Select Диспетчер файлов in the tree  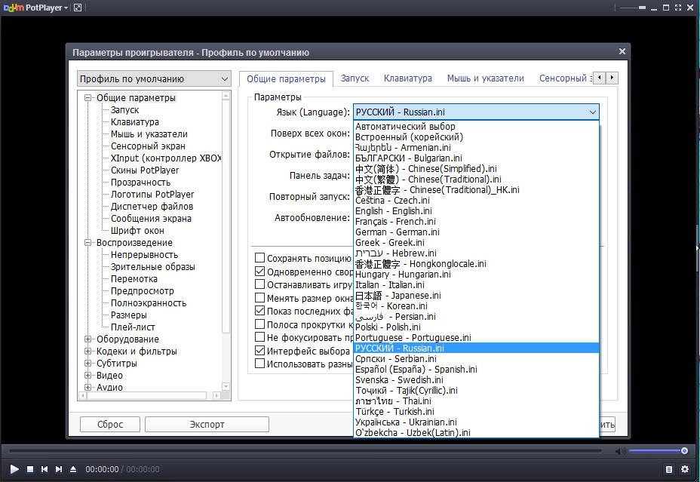coord(152,207)
